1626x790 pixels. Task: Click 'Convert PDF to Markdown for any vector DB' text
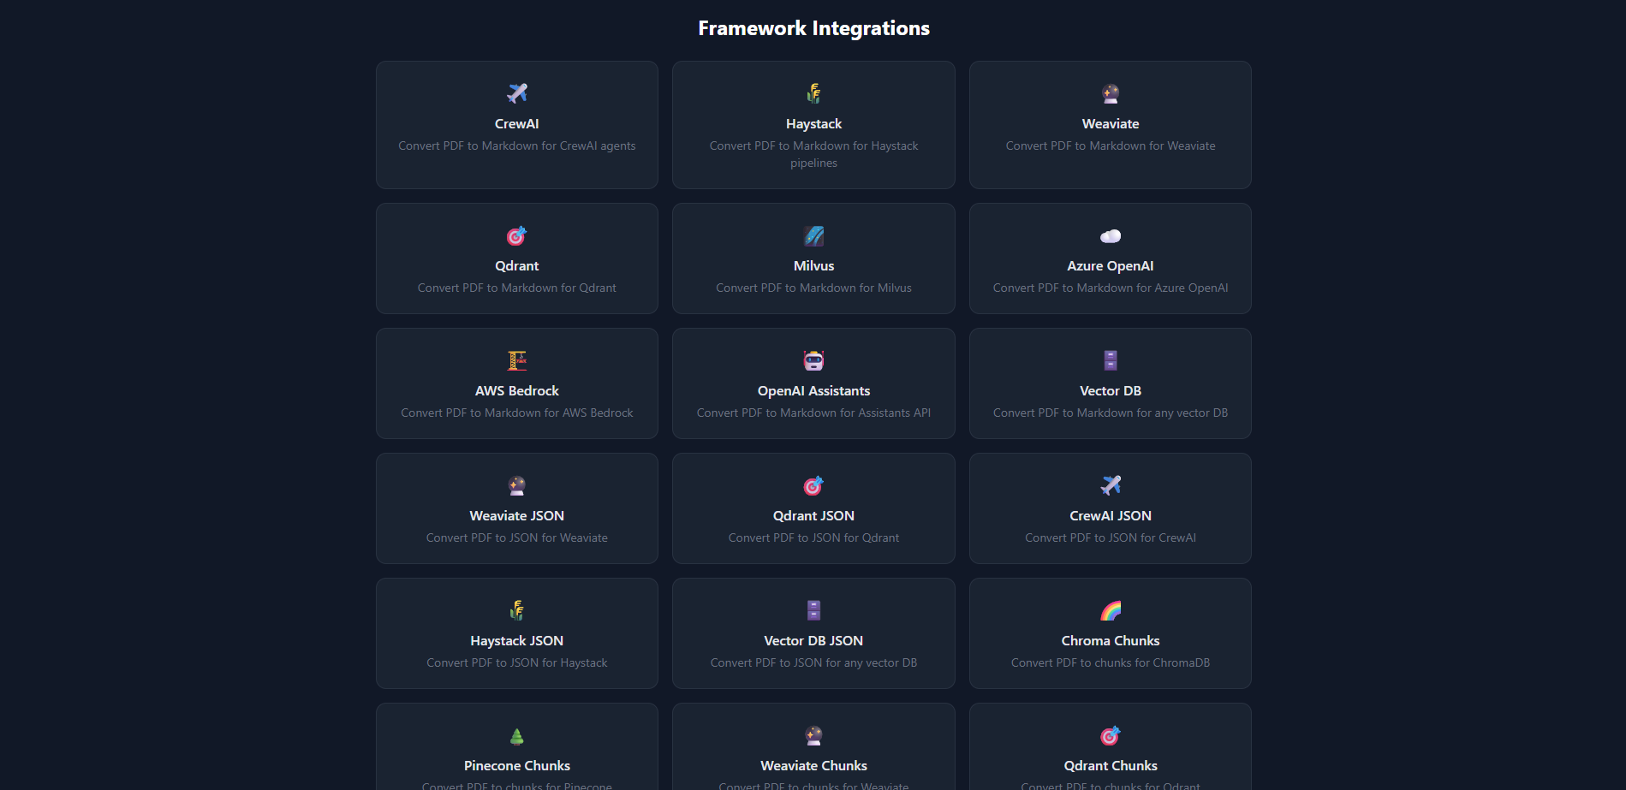1111,413
